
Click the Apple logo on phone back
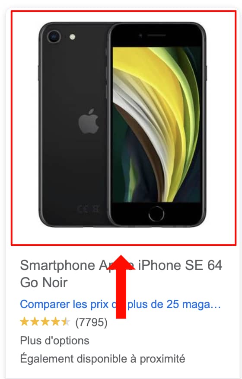point(89,121)
